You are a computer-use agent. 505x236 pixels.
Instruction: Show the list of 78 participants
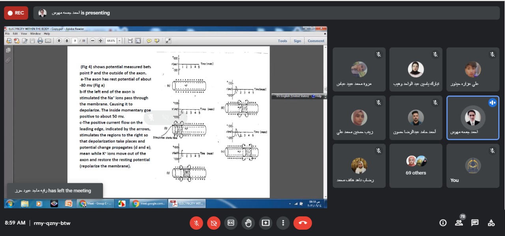coord(459,223)
